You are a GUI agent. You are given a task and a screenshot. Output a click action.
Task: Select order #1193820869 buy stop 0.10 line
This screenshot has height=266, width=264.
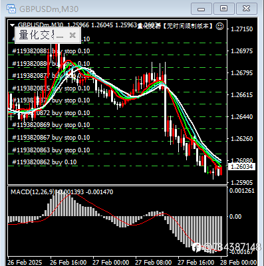click(x=51, y=125)
